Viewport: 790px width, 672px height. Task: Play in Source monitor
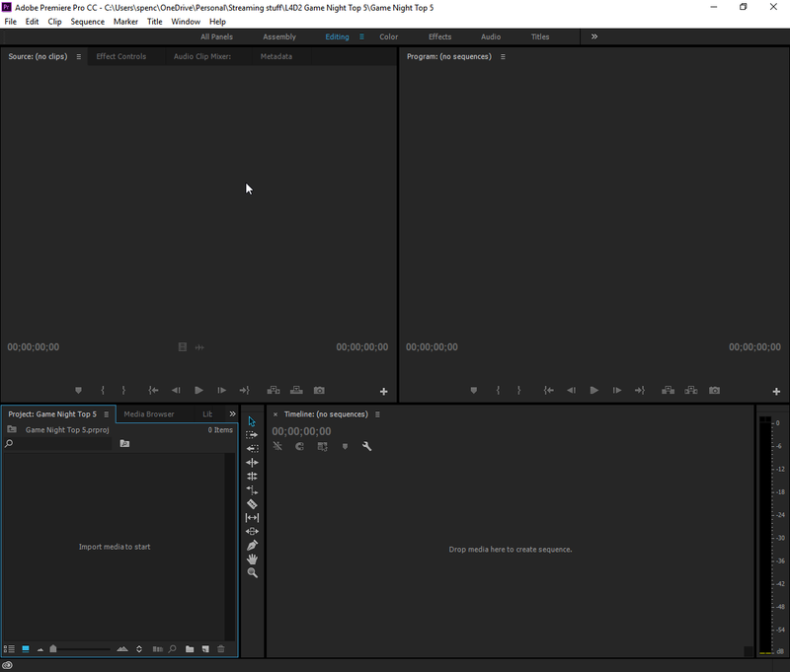click(x=198, y=390)
